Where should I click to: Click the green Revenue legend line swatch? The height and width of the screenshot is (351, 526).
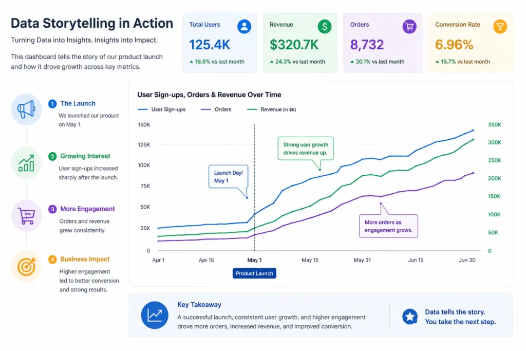point(252,109)
